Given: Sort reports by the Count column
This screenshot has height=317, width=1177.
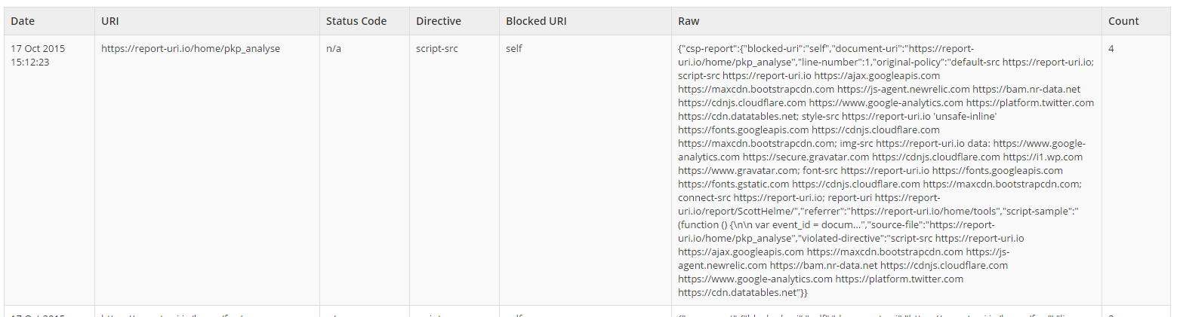Looking at the screenshot, I should coord(1123,21).
